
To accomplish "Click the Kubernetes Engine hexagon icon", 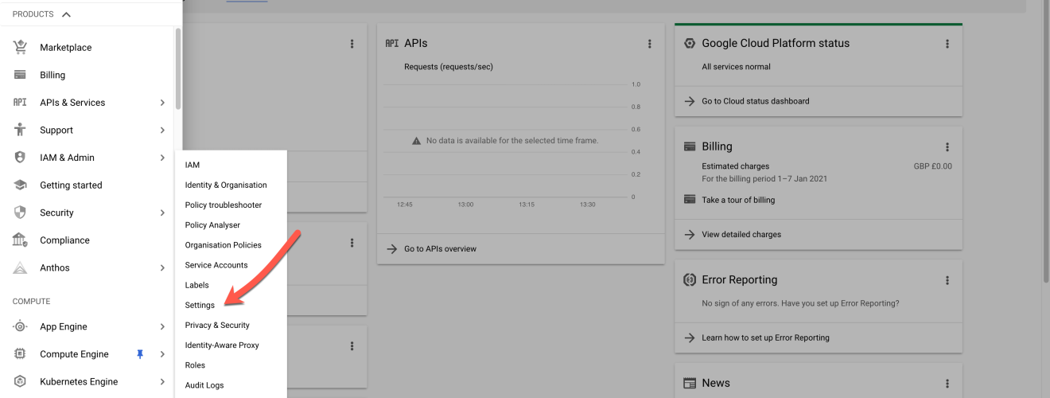I will (x=21, y=381).
